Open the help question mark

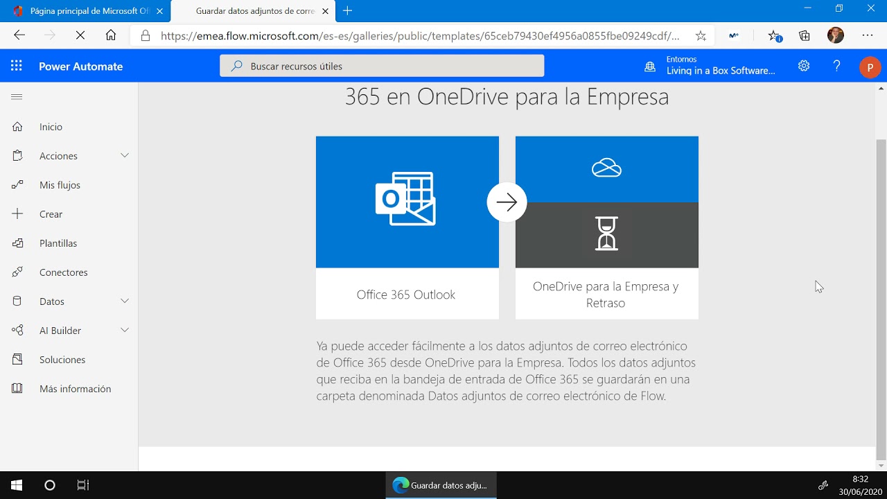[836, 66]
